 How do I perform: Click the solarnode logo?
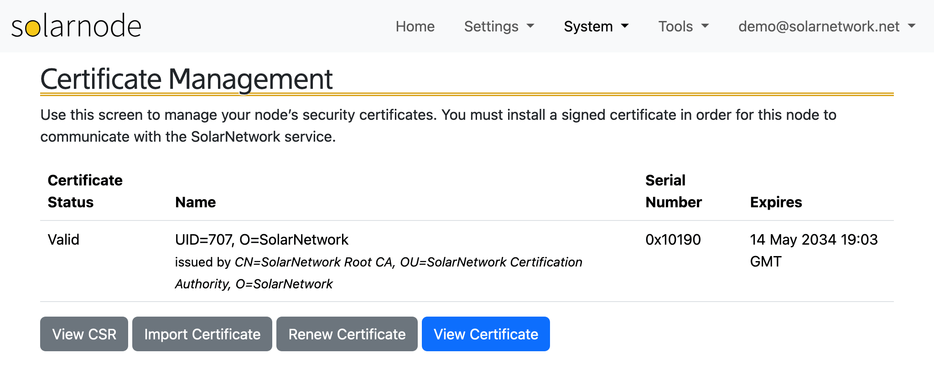[76, 26]
